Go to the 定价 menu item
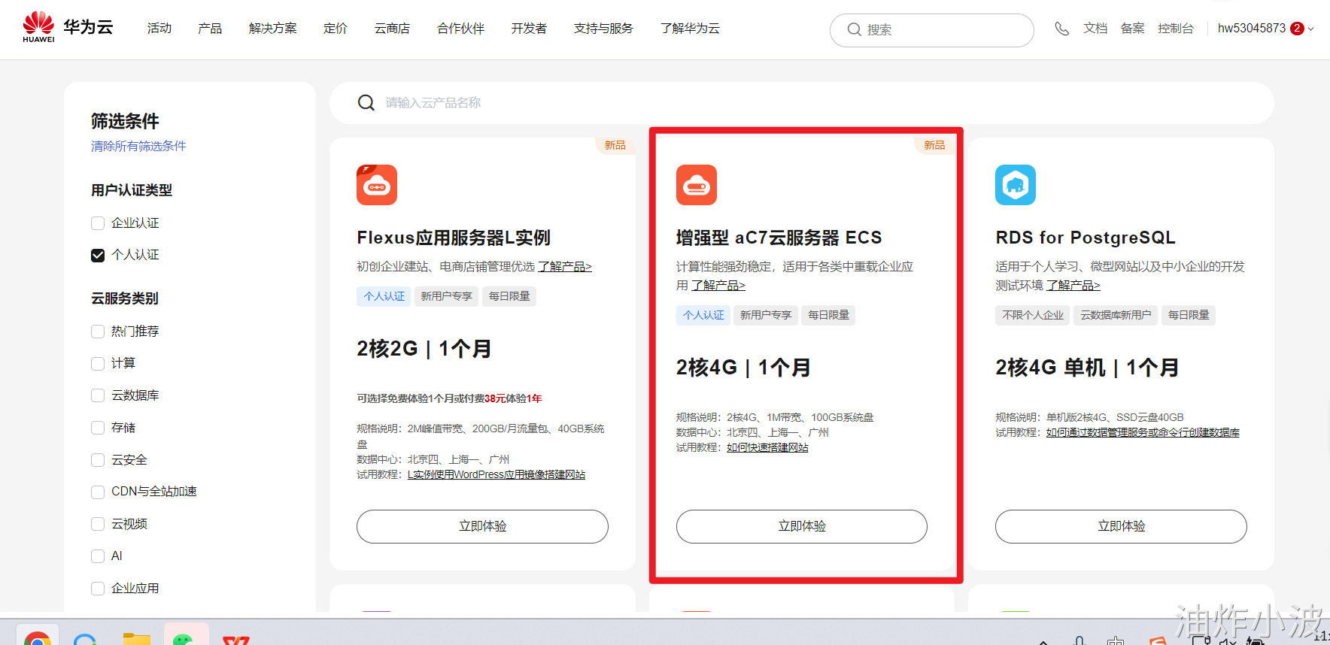 pos(336,29)
